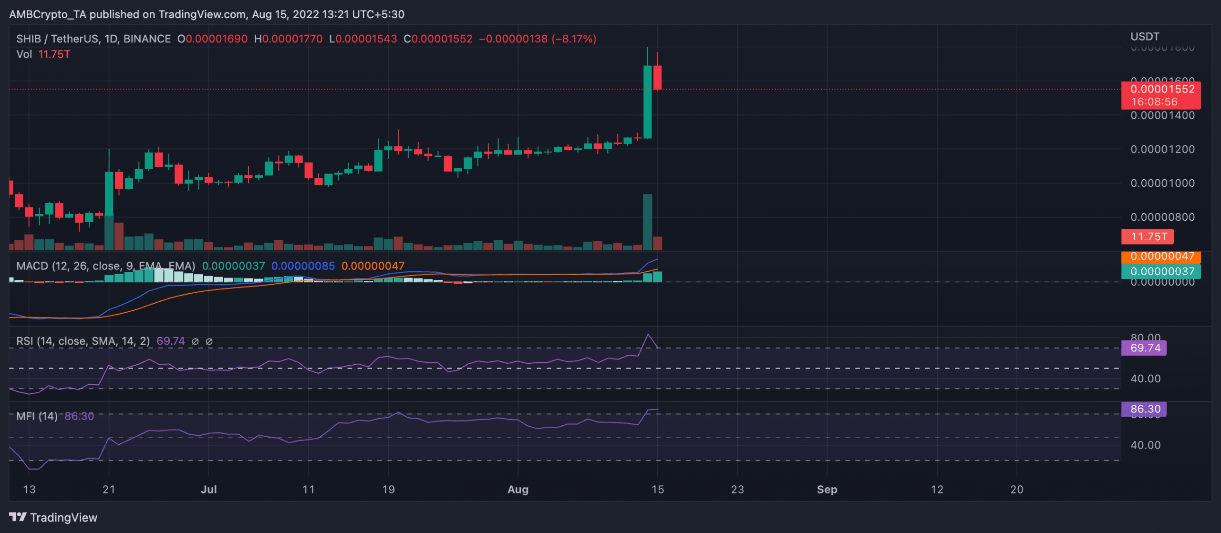The height and width of the screenshot is (533, 1221).
Task: Click the Vol 11.75T legend label
Action: [x=43, y=54]
